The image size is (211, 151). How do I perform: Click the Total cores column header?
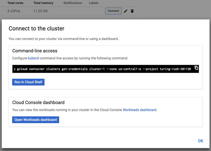click(x=15, y=3)
